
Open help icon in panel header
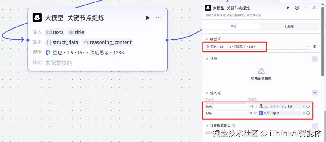click(297, 8)
